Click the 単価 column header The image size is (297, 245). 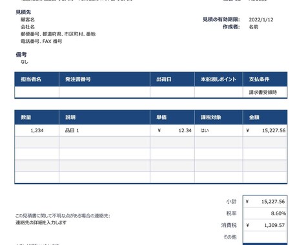[x=172, y=117]
